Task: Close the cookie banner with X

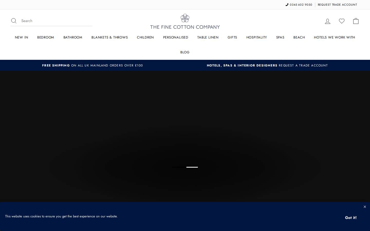Action: [x=365, y=207]
